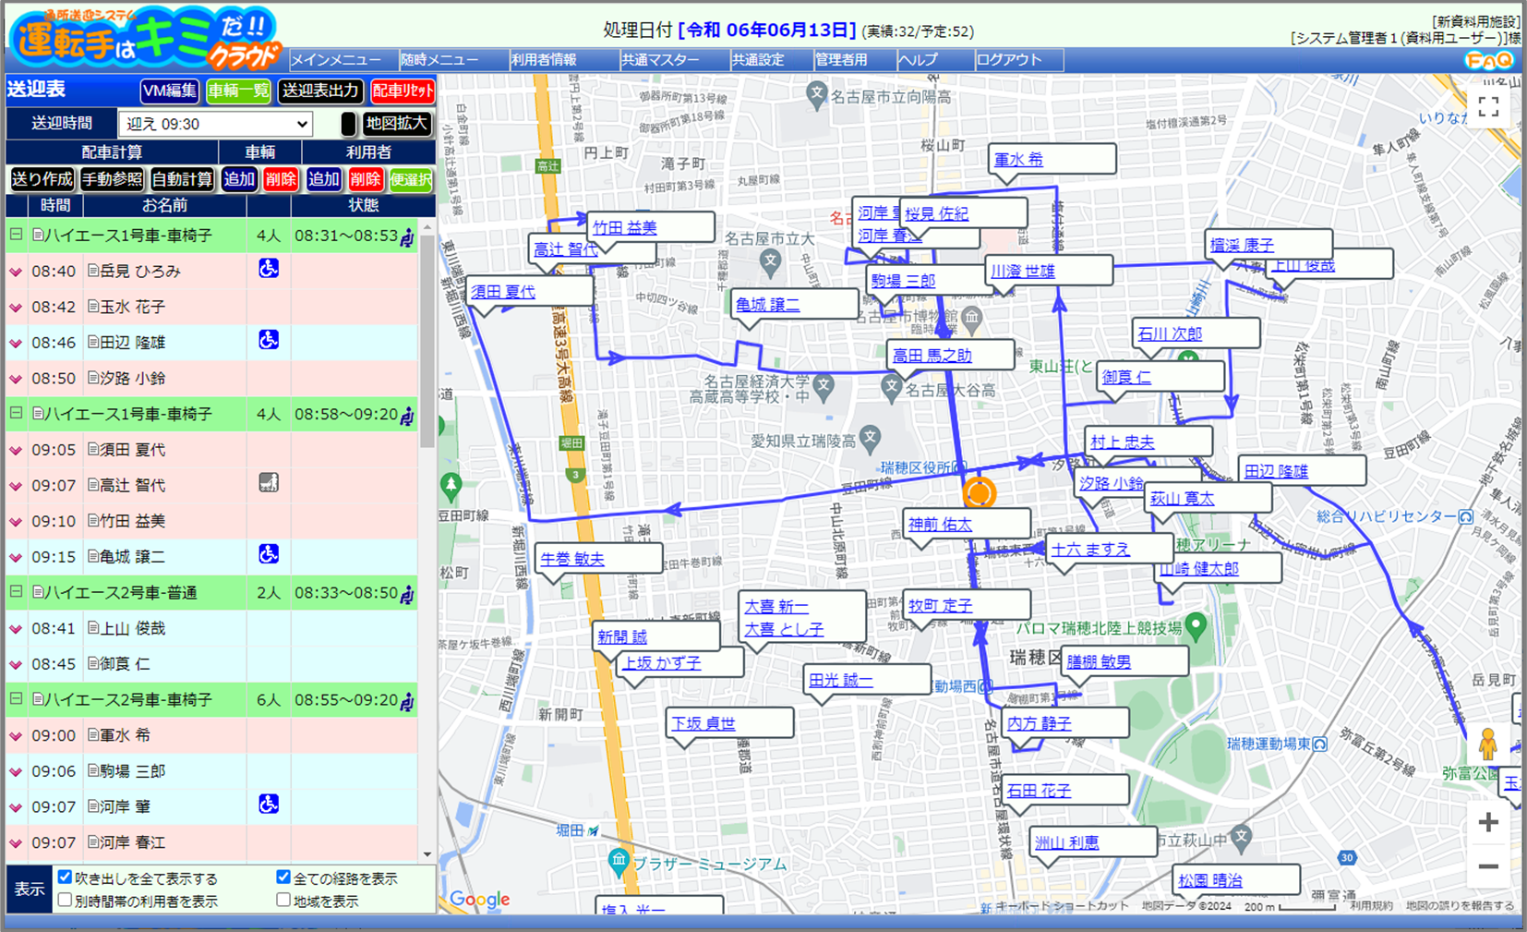Viewport: 1527px width, 932px height.
Task: Collapse ハイエース2号車-車椅子 group
Action: 16,698
